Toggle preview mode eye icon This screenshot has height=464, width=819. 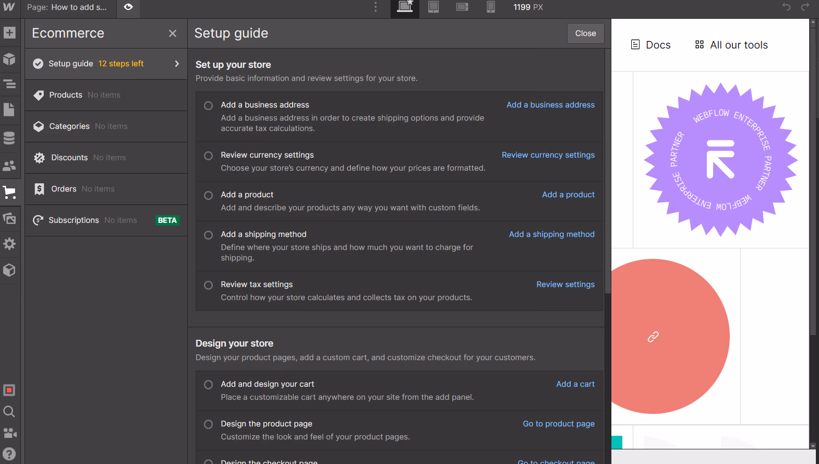[x=128, y=7]
